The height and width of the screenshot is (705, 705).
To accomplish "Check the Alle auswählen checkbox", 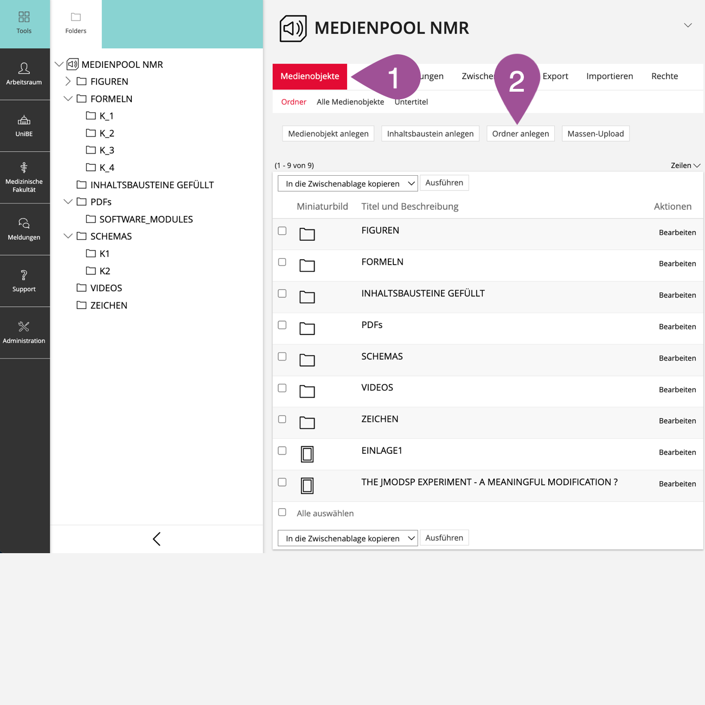I will click(x=282, y=512).
